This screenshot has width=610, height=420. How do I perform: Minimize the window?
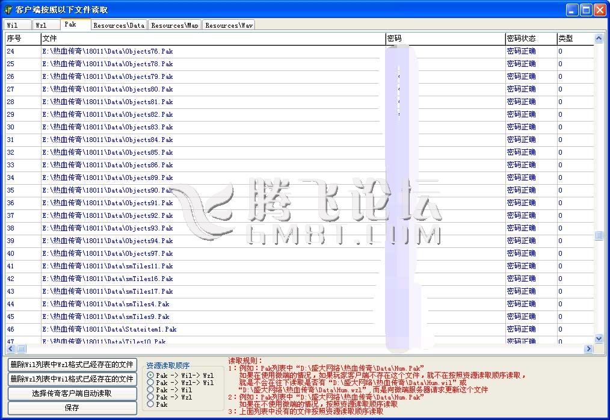(572, 10)
